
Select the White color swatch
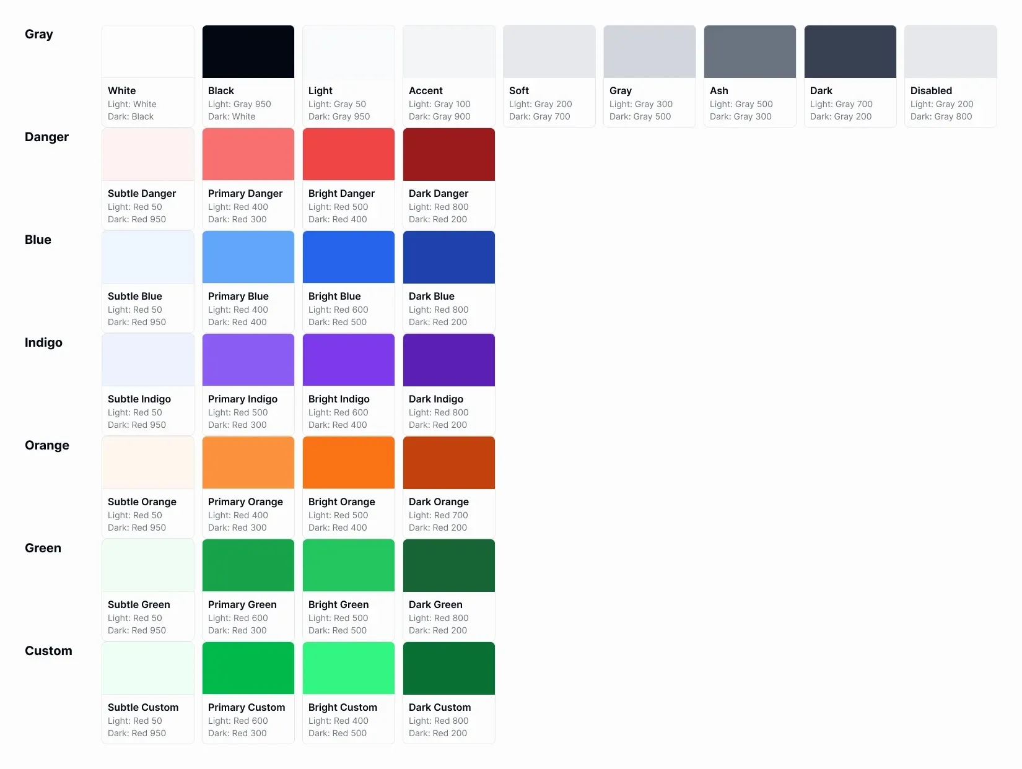[x=148, y=51]
